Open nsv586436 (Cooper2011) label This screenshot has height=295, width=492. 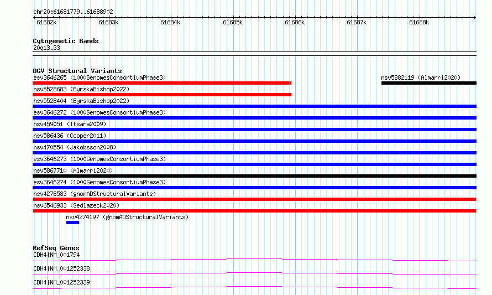coord(70,136)
